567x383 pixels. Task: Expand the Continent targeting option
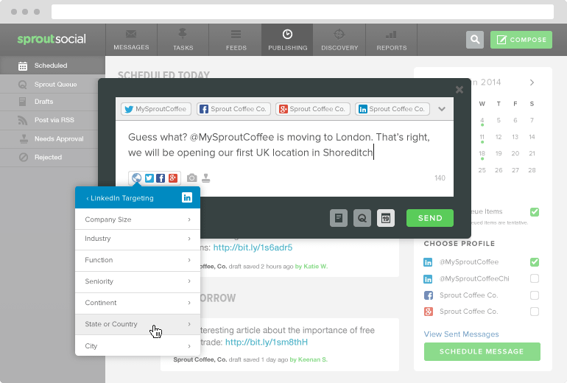coord(138,303)
